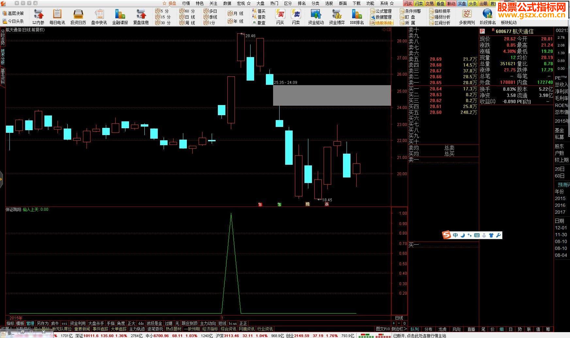This screenshot has height=338, width=570.
Task: Open 金融谍报 report icon
Action: [120, 17]
